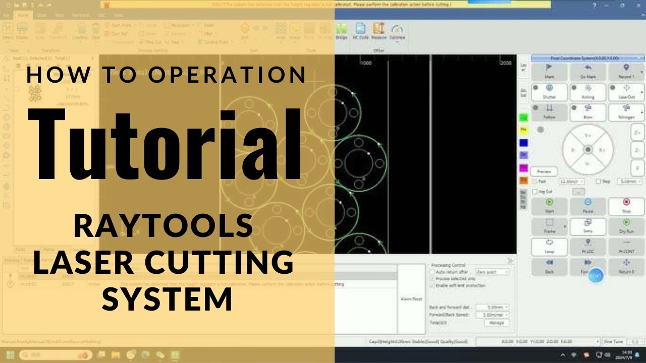
Task: Collapse the console panel via double chevron
Action: click(x=510, y=261)
